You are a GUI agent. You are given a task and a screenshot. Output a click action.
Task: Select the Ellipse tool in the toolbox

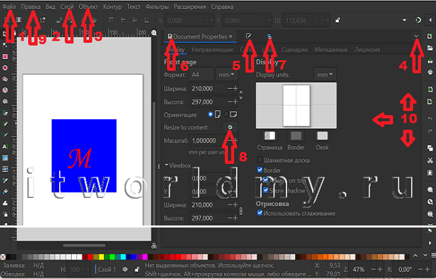(5, 68)
